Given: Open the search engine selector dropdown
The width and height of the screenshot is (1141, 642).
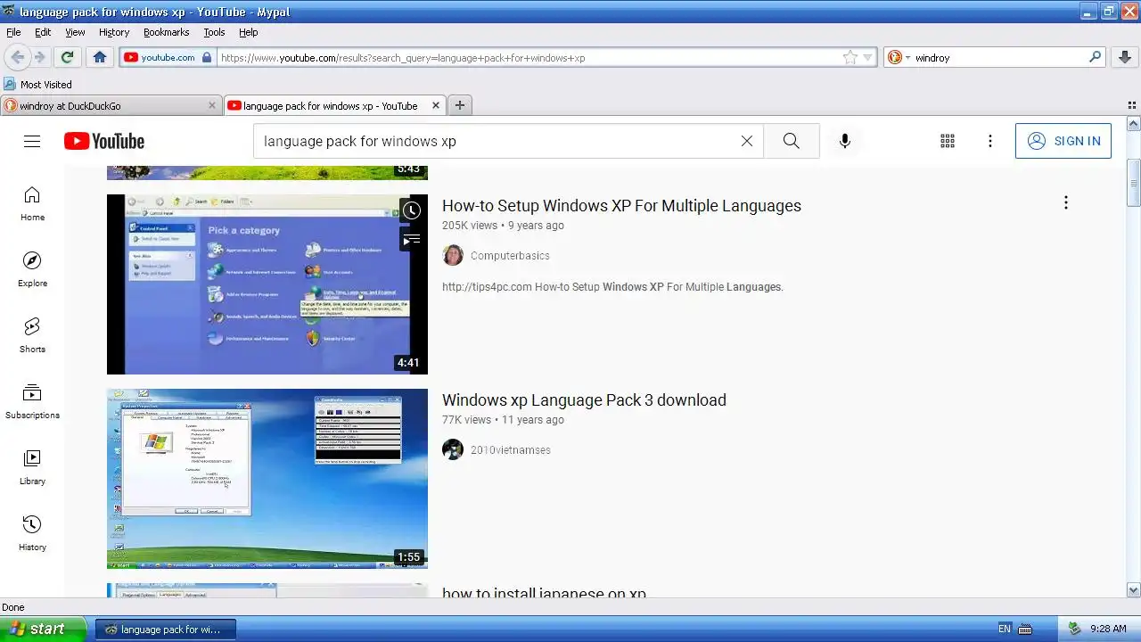Looking at the screenshot, I should pos(899,57).
